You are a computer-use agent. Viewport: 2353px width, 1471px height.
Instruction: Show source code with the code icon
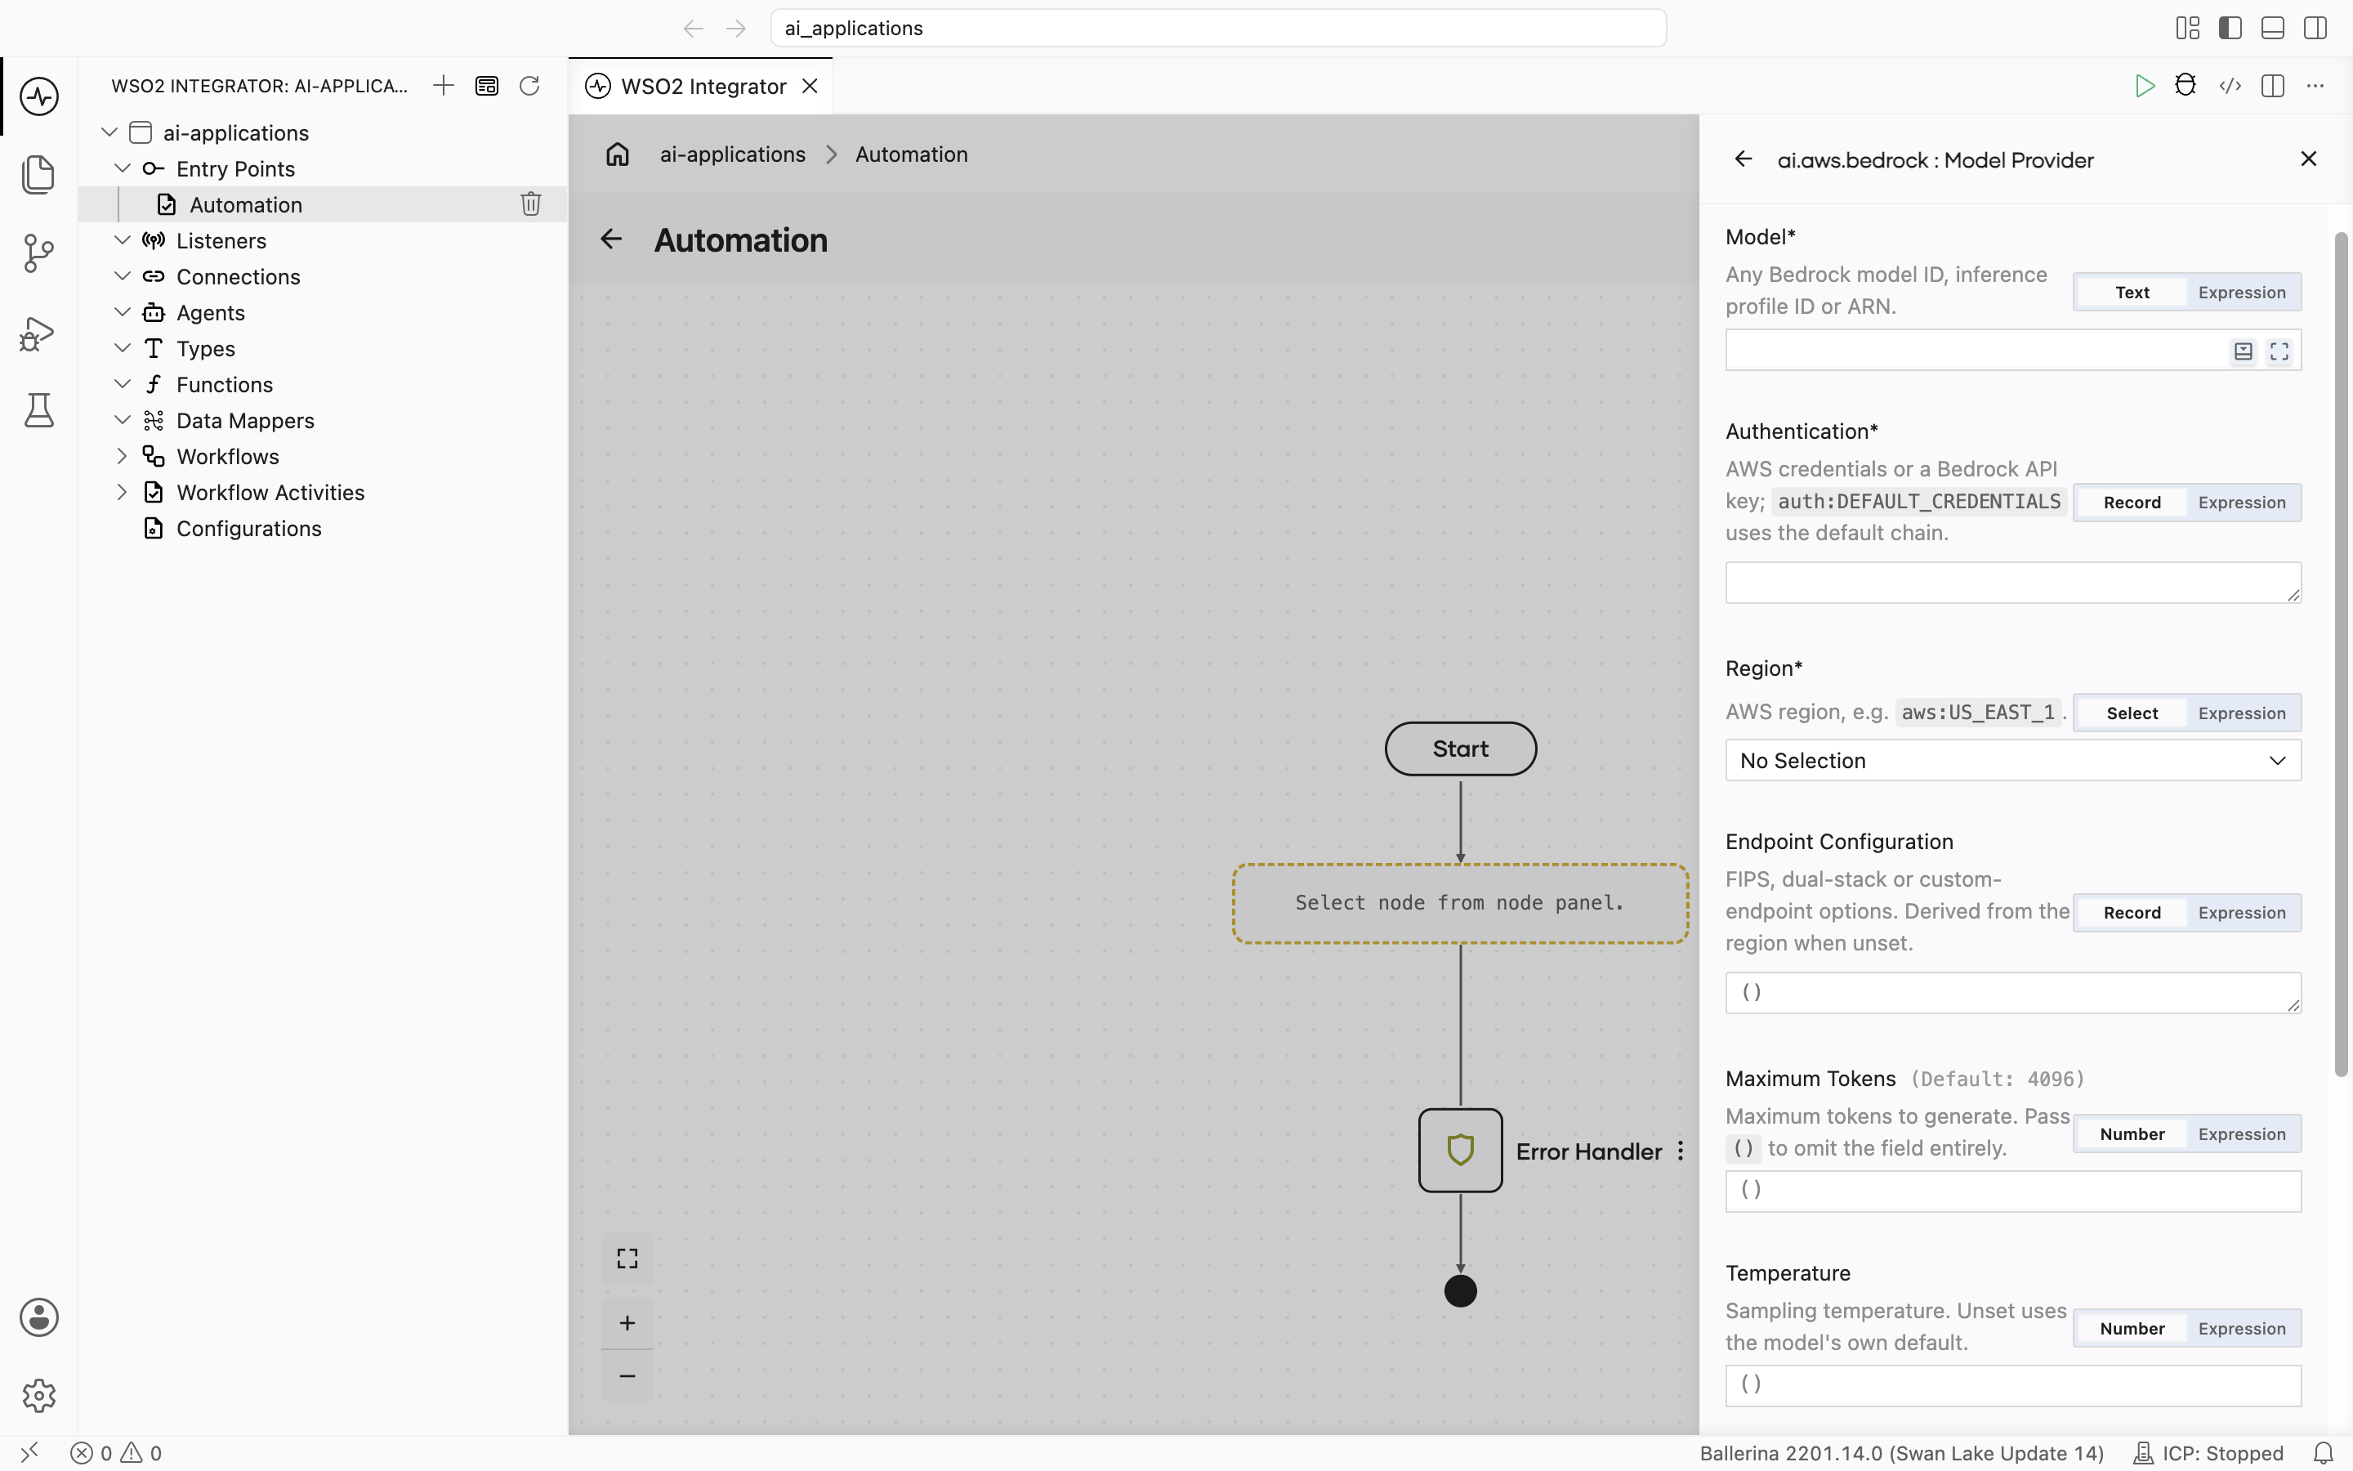tap(2230, 86)
